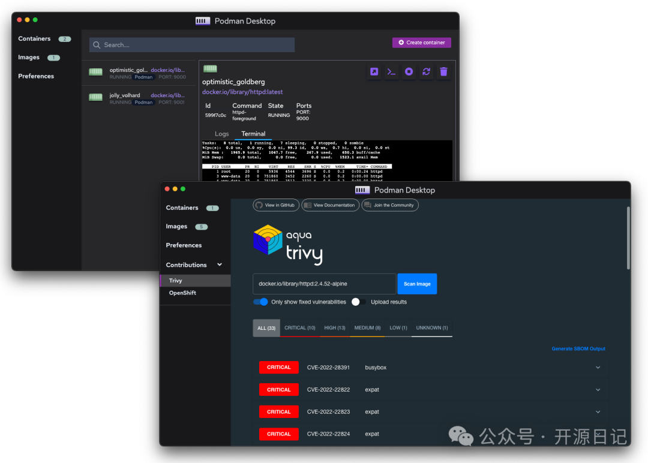Restart container with the refresh icon

click(x=426, y=72)
